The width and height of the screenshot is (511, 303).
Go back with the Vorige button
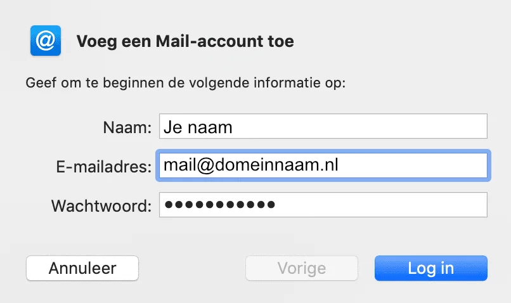pos(302,268)
